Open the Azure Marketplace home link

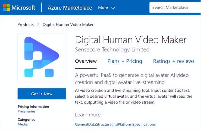[x=70, y=8]
